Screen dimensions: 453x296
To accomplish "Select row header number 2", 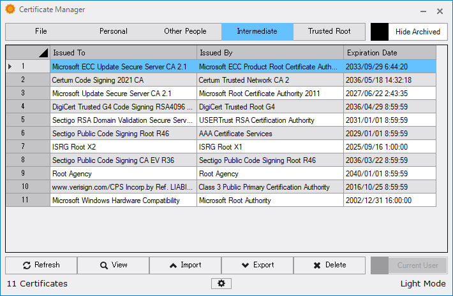I will (x=27, y=80).
